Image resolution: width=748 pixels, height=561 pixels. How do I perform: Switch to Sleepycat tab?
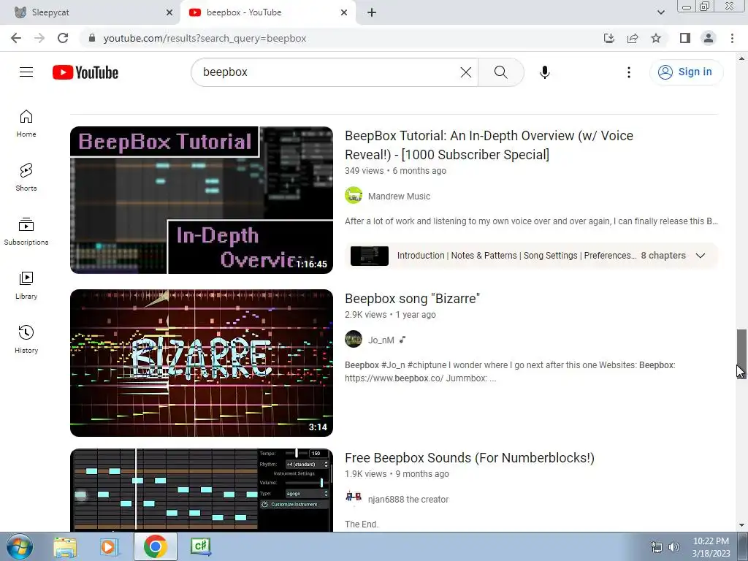click(91, 12)
